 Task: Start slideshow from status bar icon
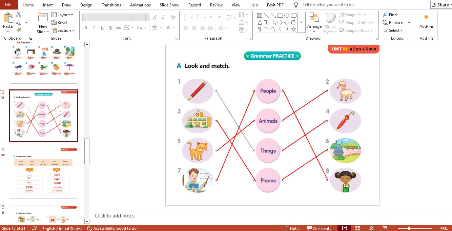tap(385, 228)
